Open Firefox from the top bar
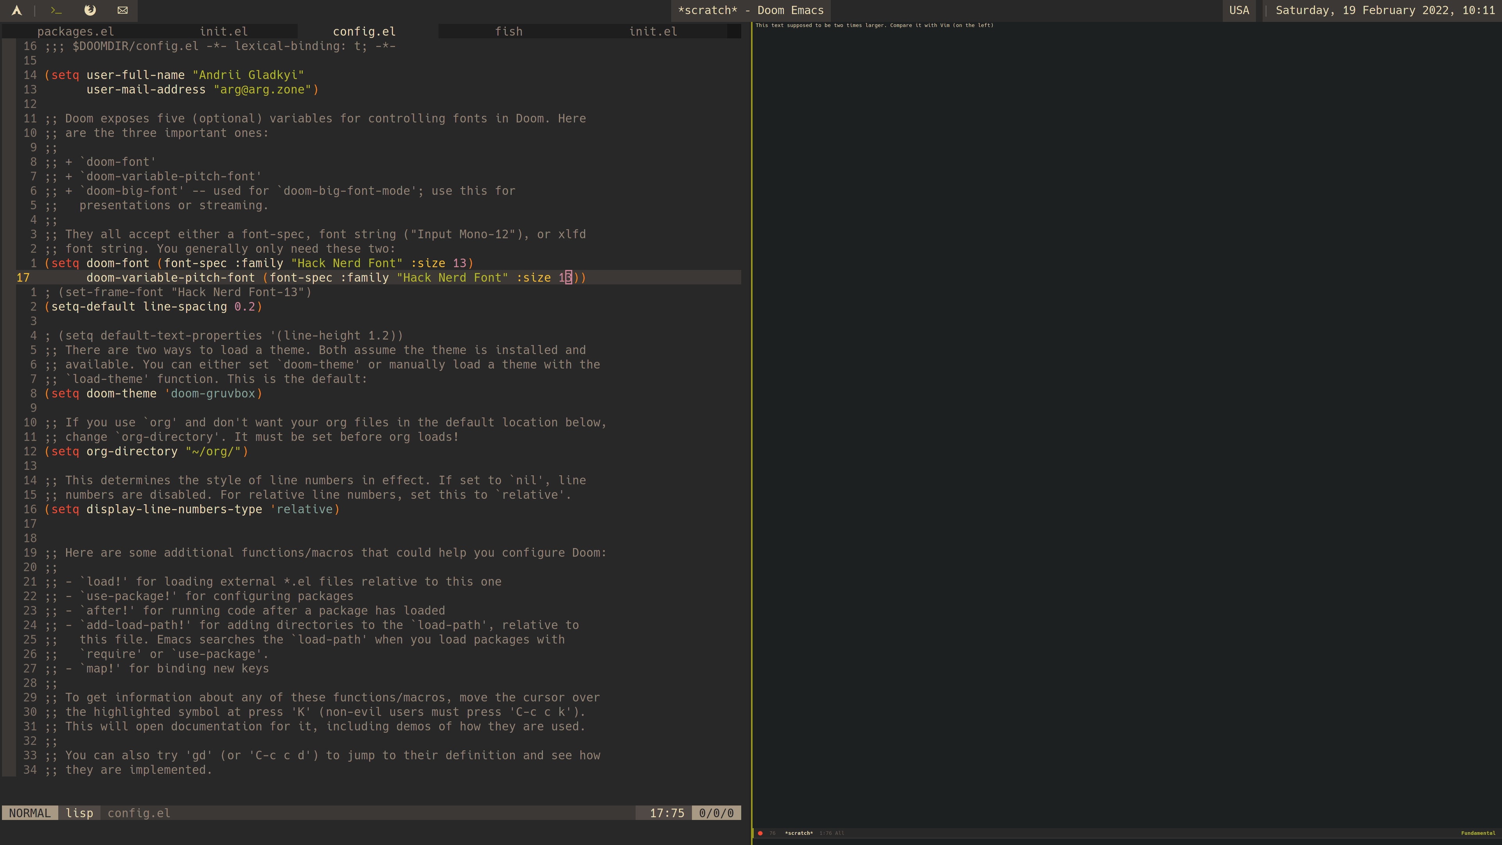The image size is (1502, 845). (x=90, y=10)
